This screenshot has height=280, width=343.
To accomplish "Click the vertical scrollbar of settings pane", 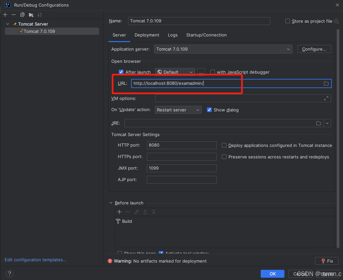I will pyautogui.click(x=338, y=139).
